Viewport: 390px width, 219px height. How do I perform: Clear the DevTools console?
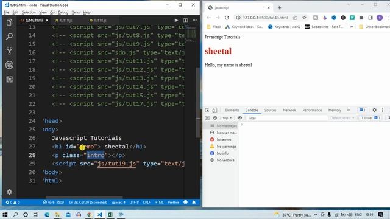click(215, 118)
